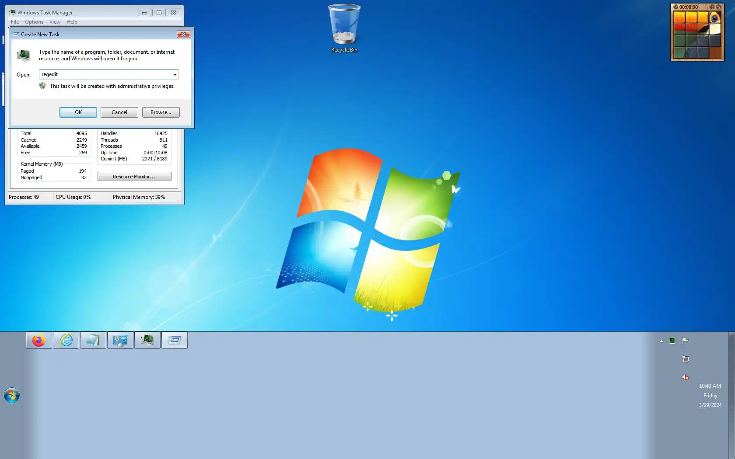
Task: Click the muted volume speaker tray icon
Action: 686,377
